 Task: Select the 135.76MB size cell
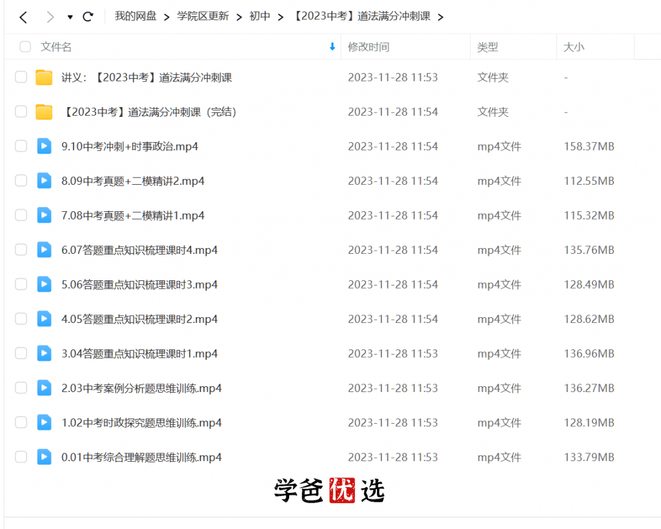(589, 250)
